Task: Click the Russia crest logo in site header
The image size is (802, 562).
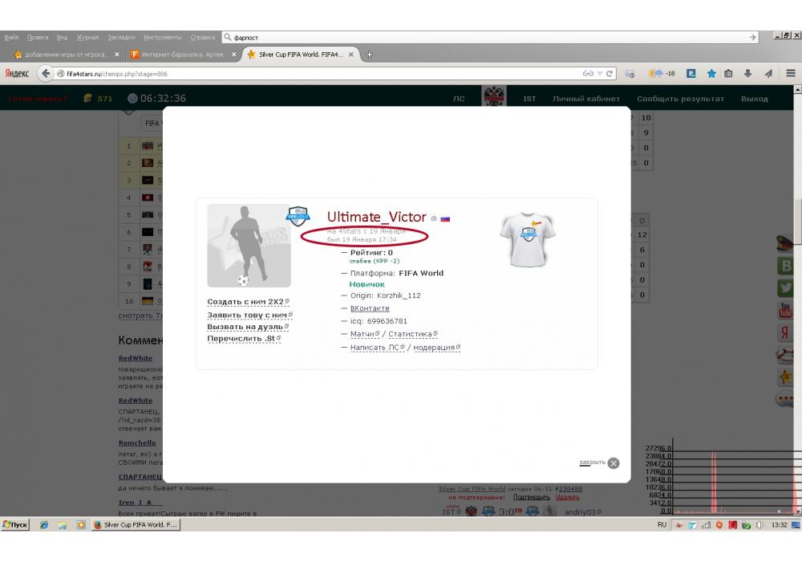Action: point(494,96)
